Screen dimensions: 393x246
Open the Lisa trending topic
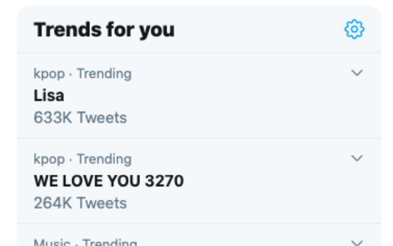(49, 95)
